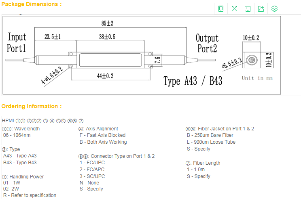
Task: Click the 2 - FC/APC connector entry
Action: (92, 170)
